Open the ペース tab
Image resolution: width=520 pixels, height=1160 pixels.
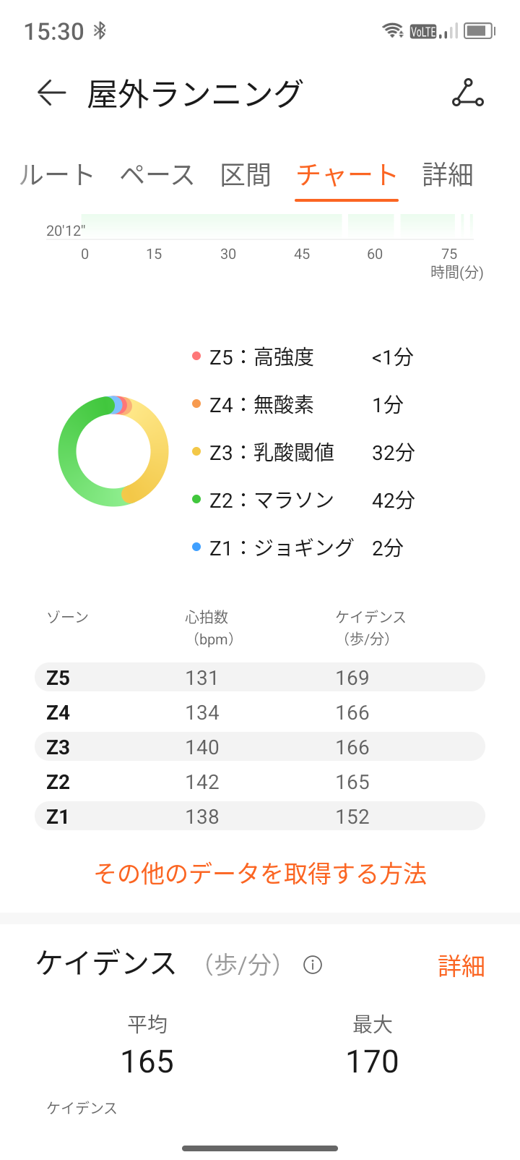click(157, 175)
